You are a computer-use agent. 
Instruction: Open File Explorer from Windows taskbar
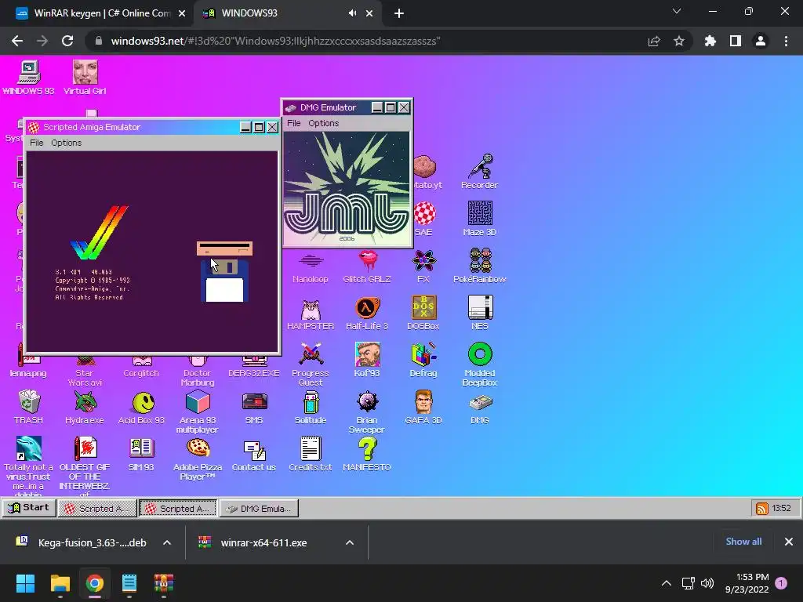(x=60, y=583)
